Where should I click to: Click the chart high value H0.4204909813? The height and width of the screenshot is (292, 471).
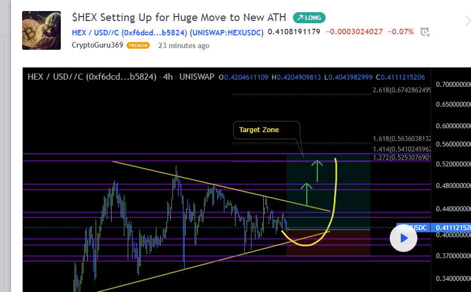click(296, 77)
